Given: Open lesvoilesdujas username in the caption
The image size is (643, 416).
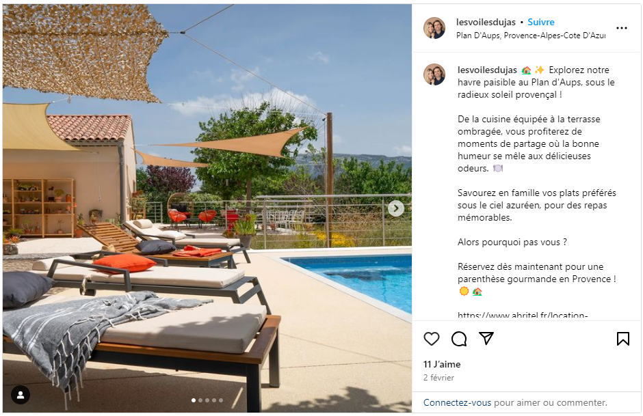Looking at the screenshot, I should point(487,70).
